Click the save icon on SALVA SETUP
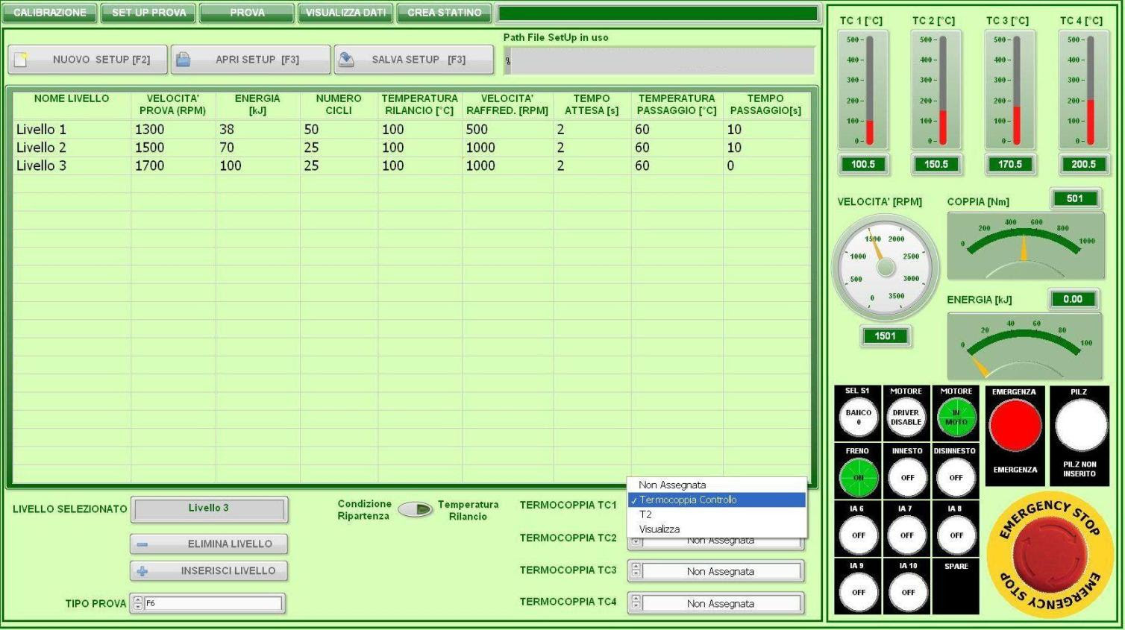Screen dimensions: 1125x630 (346, 60)
